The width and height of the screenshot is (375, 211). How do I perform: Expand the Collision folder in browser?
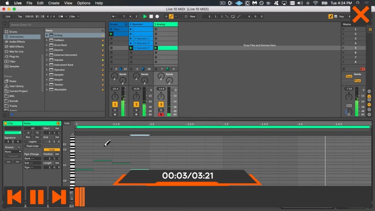(47, 40)
